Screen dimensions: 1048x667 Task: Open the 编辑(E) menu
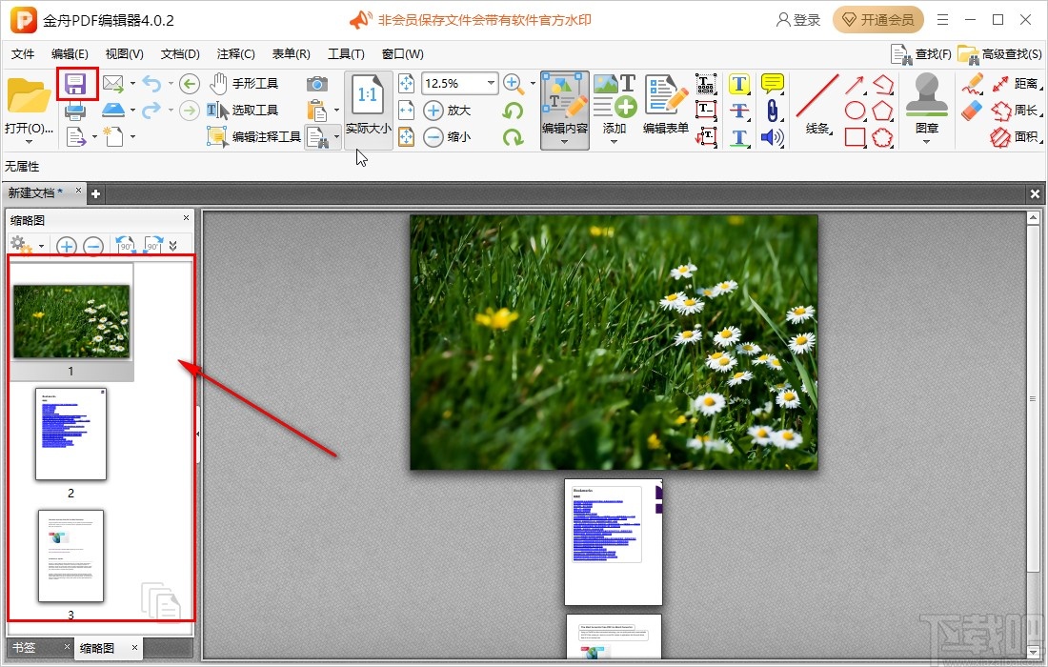click(x=70, y=54)
